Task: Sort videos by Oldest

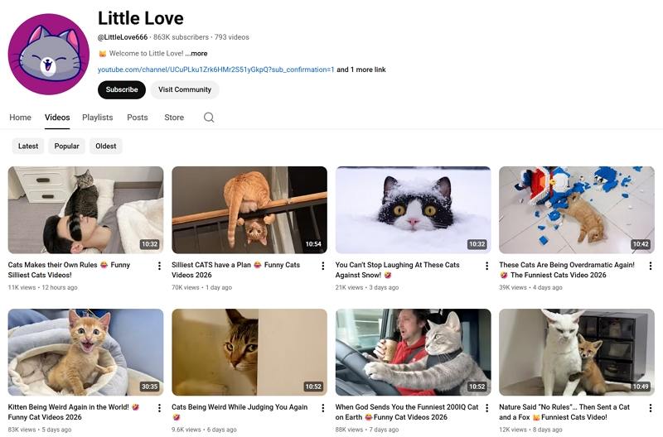Action: [106, 146]
